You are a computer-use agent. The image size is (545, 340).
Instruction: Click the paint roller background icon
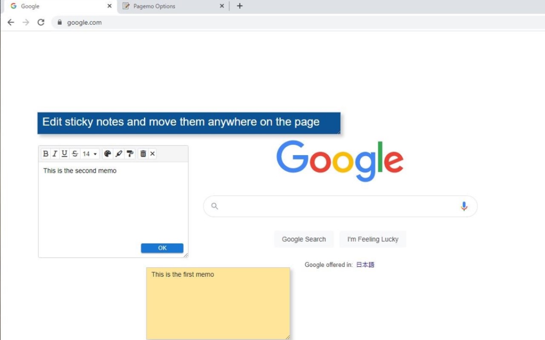click(x=130, y=154)
